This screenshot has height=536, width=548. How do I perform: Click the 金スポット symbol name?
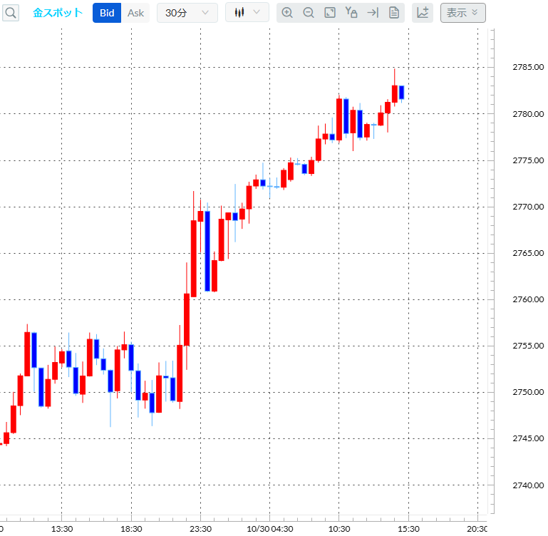tap(58, 13)
